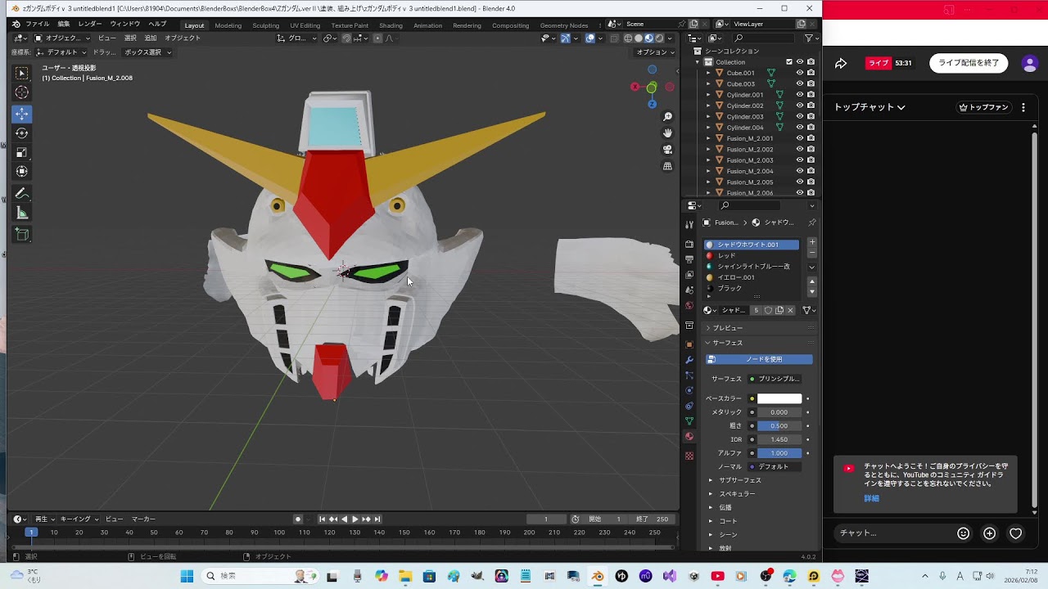Adjust the Roughness slider
This screenshot has width=1048, height=589.
pyautogui.click(x=779, y=425)
